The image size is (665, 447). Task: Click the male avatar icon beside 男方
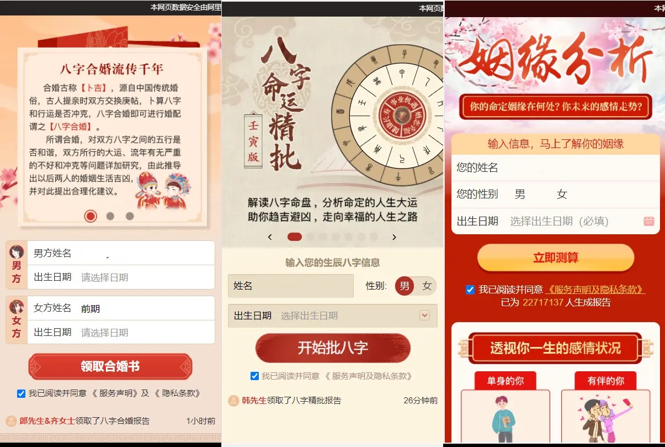[17, 252]
